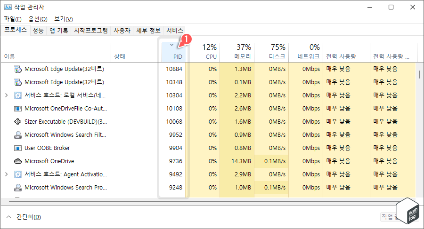The height and width of the screenshot is (229, 424).
Task: Select the PID value 9736
Action: point(176,161)
